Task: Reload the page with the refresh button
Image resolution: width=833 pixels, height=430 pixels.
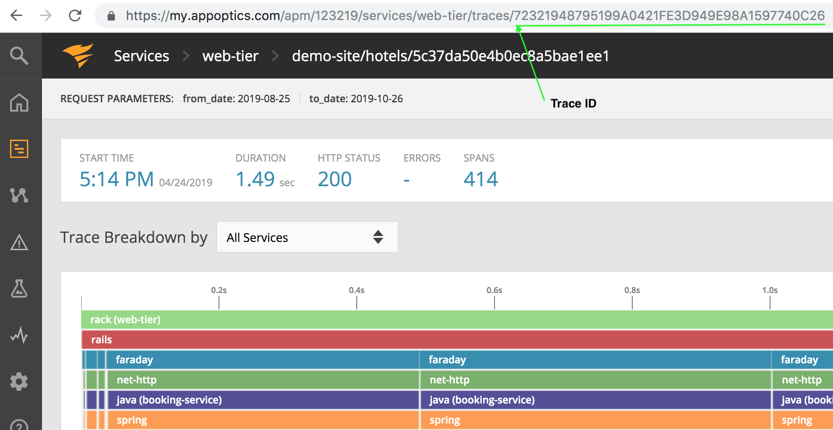Action: pyautogui.click(x=75, y=15)
